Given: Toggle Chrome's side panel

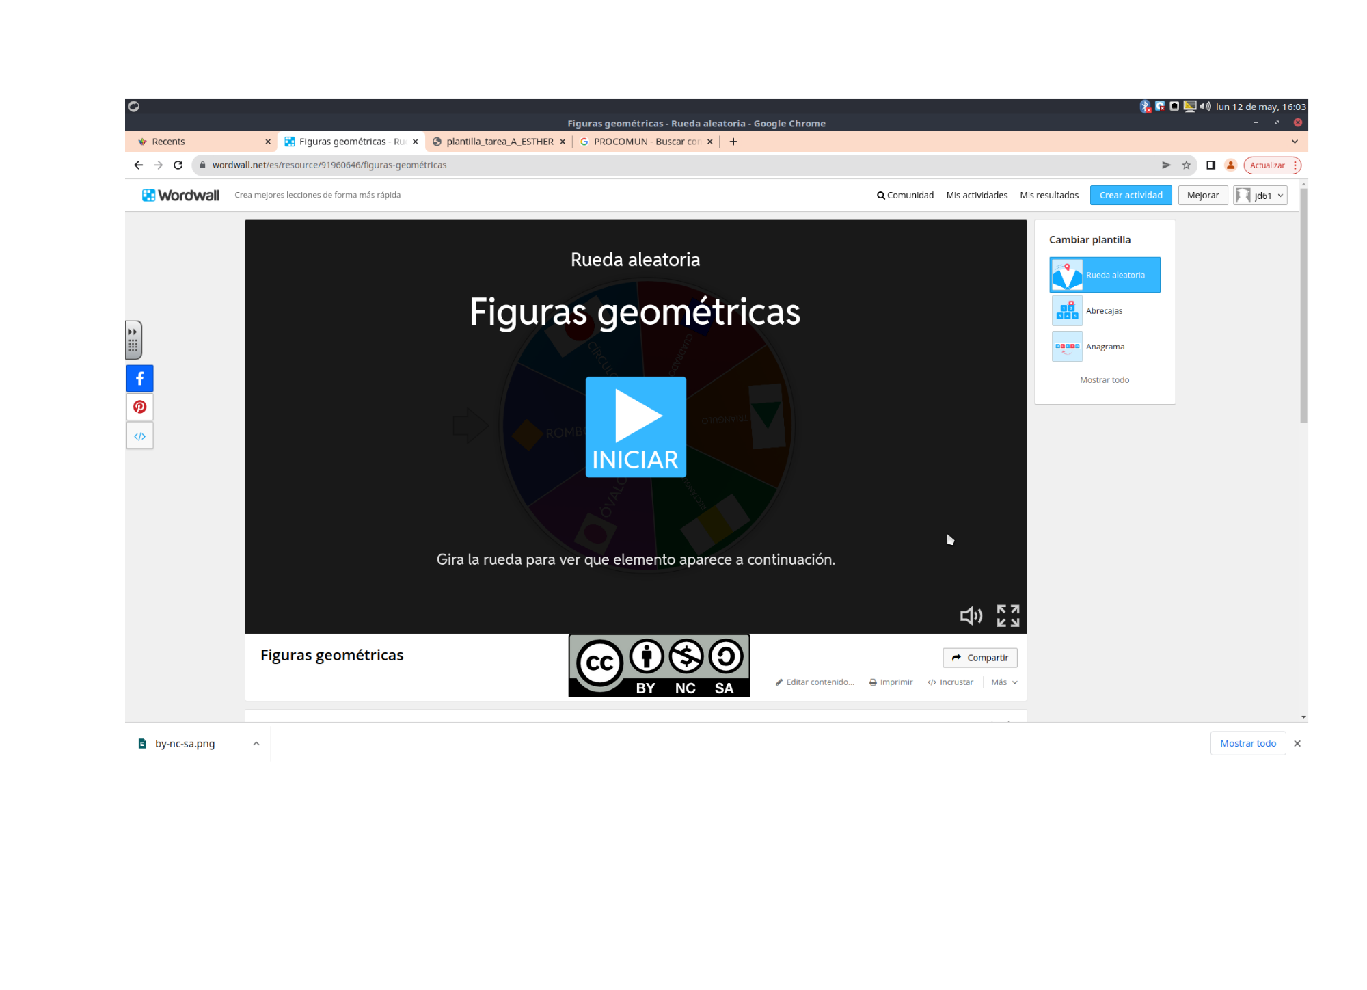Looking at the screenshot, I should tap(1210, 165).
